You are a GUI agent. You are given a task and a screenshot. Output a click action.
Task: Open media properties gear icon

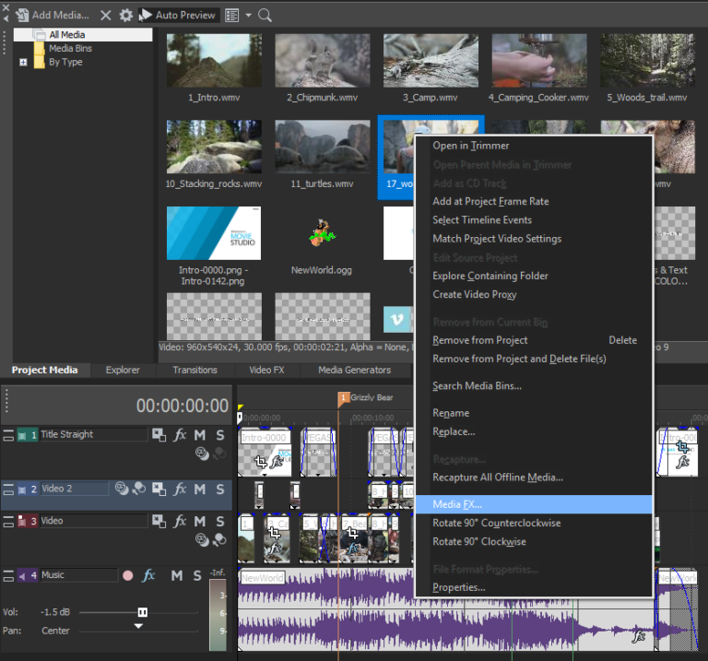126,16
